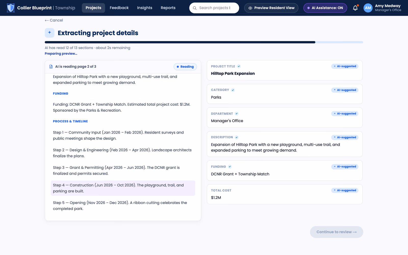
Task: Click the extraction progress bar
Action: [204, 42]
